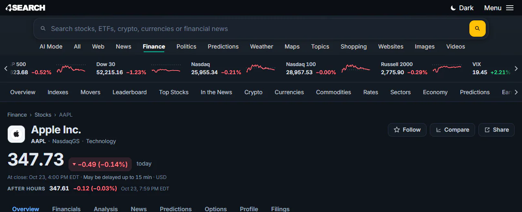Image resolution: width=522 pixels, height=212 pixels.
Task: Click the -0.49 (-0.14%) change badge
Action: click(100, 164)
